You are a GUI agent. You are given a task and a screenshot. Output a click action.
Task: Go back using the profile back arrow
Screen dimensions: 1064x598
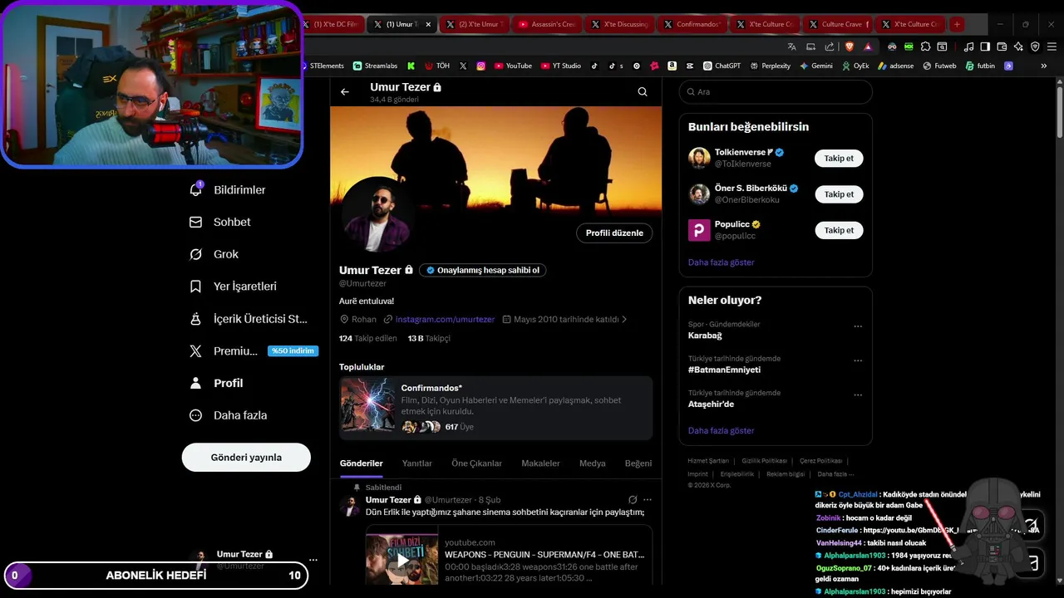(345, 92)
